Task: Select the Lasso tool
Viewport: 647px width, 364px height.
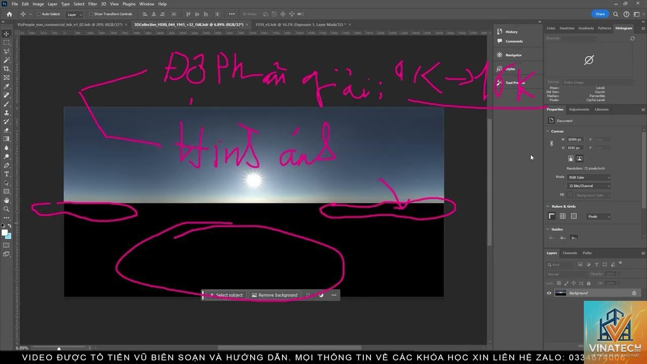Action: coord(7,51)
